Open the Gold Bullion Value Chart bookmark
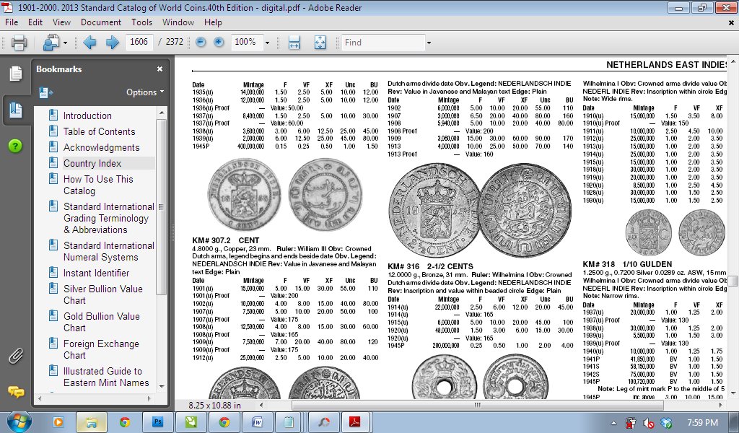The image size is (739, 433). coord(101,322)
